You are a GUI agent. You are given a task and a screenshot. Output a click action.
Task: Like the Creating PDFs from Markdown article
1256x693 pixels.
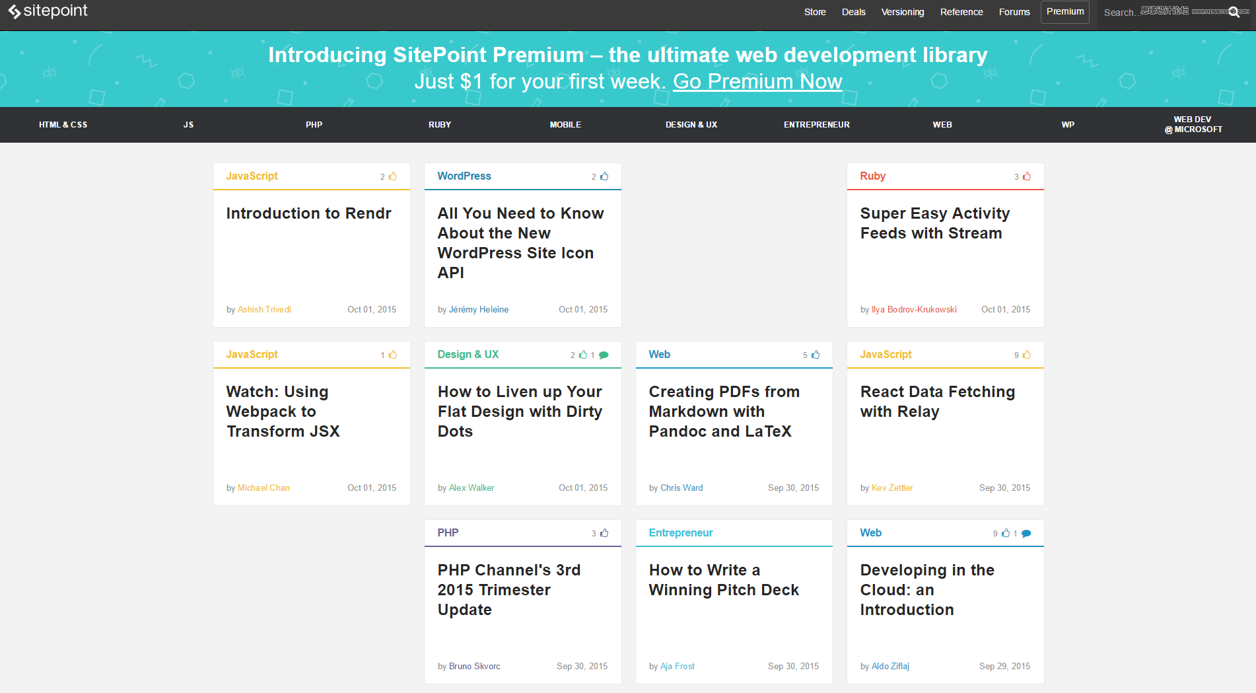(816, 355)
